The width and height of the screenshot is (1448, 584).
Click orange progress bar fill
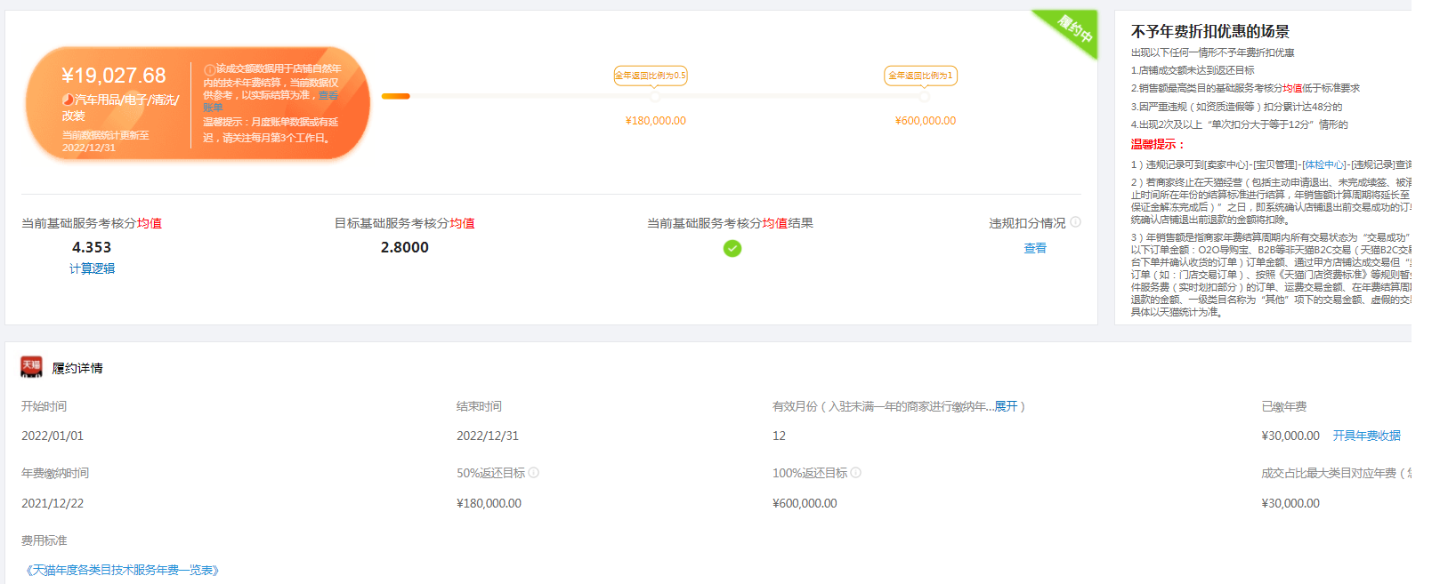pyautogui.click(x=396, y=96)
